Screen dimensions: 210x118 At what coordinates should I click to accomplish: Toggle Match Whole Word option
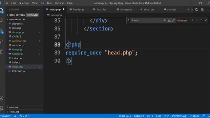[169, 20]
